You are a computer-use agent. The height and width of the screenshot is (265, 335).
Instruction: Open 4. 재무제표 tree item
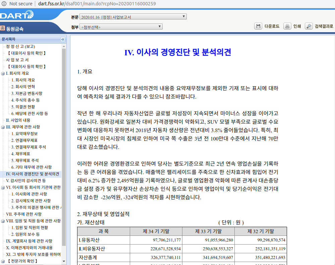coord(21,154)
